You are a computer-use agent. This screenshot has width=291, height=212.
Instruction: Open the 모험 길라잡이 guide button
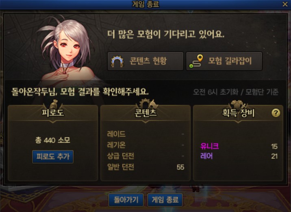224,61
